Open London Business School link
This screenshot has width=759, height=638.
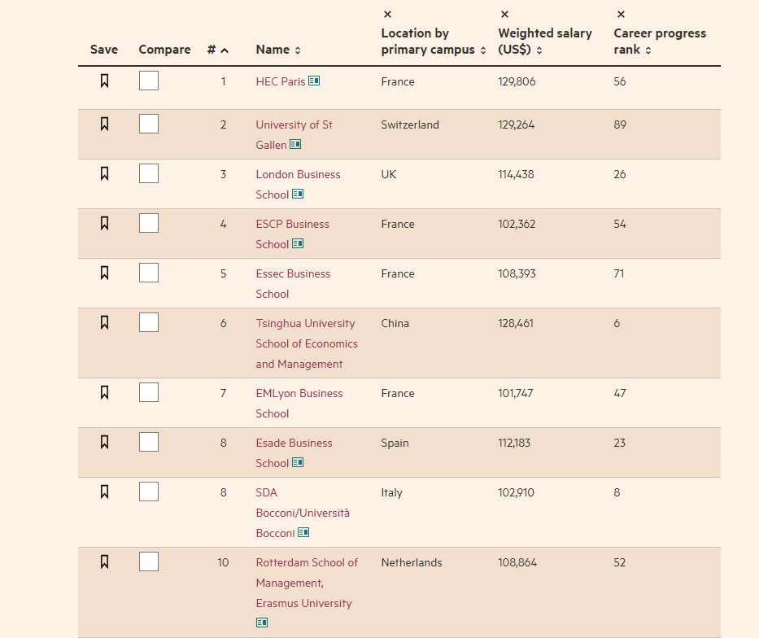(298, 184)
